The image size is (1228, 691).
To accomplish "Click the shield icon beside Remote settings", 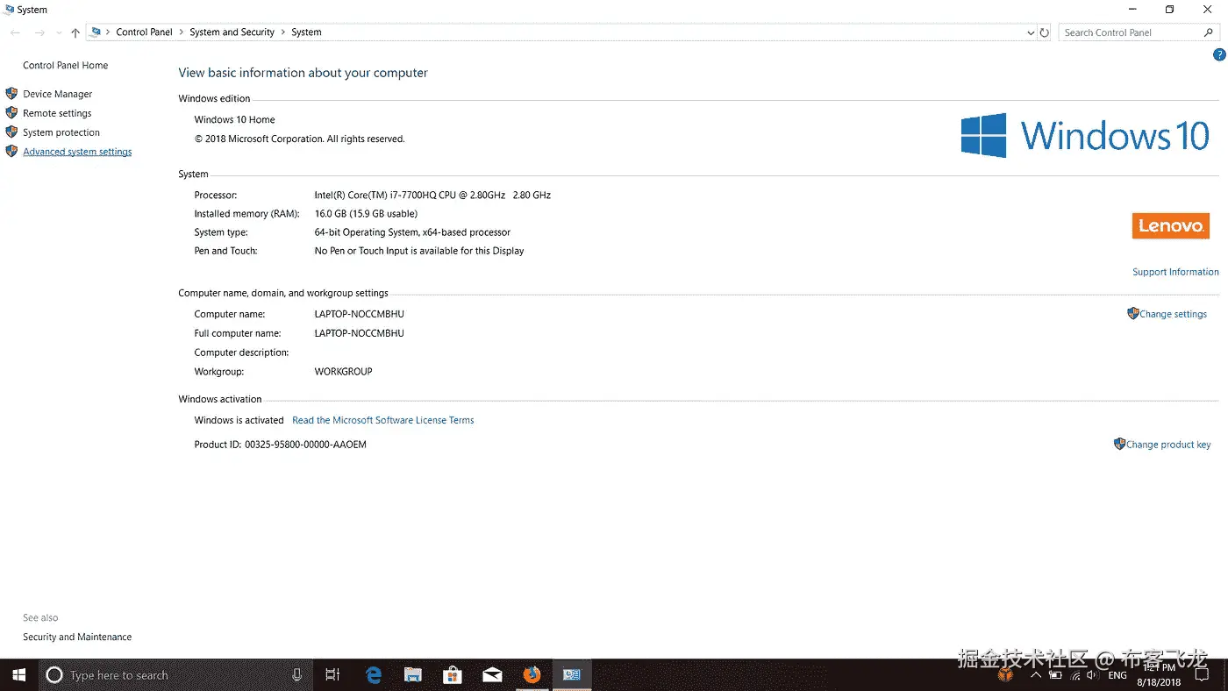I will (11, 112).
